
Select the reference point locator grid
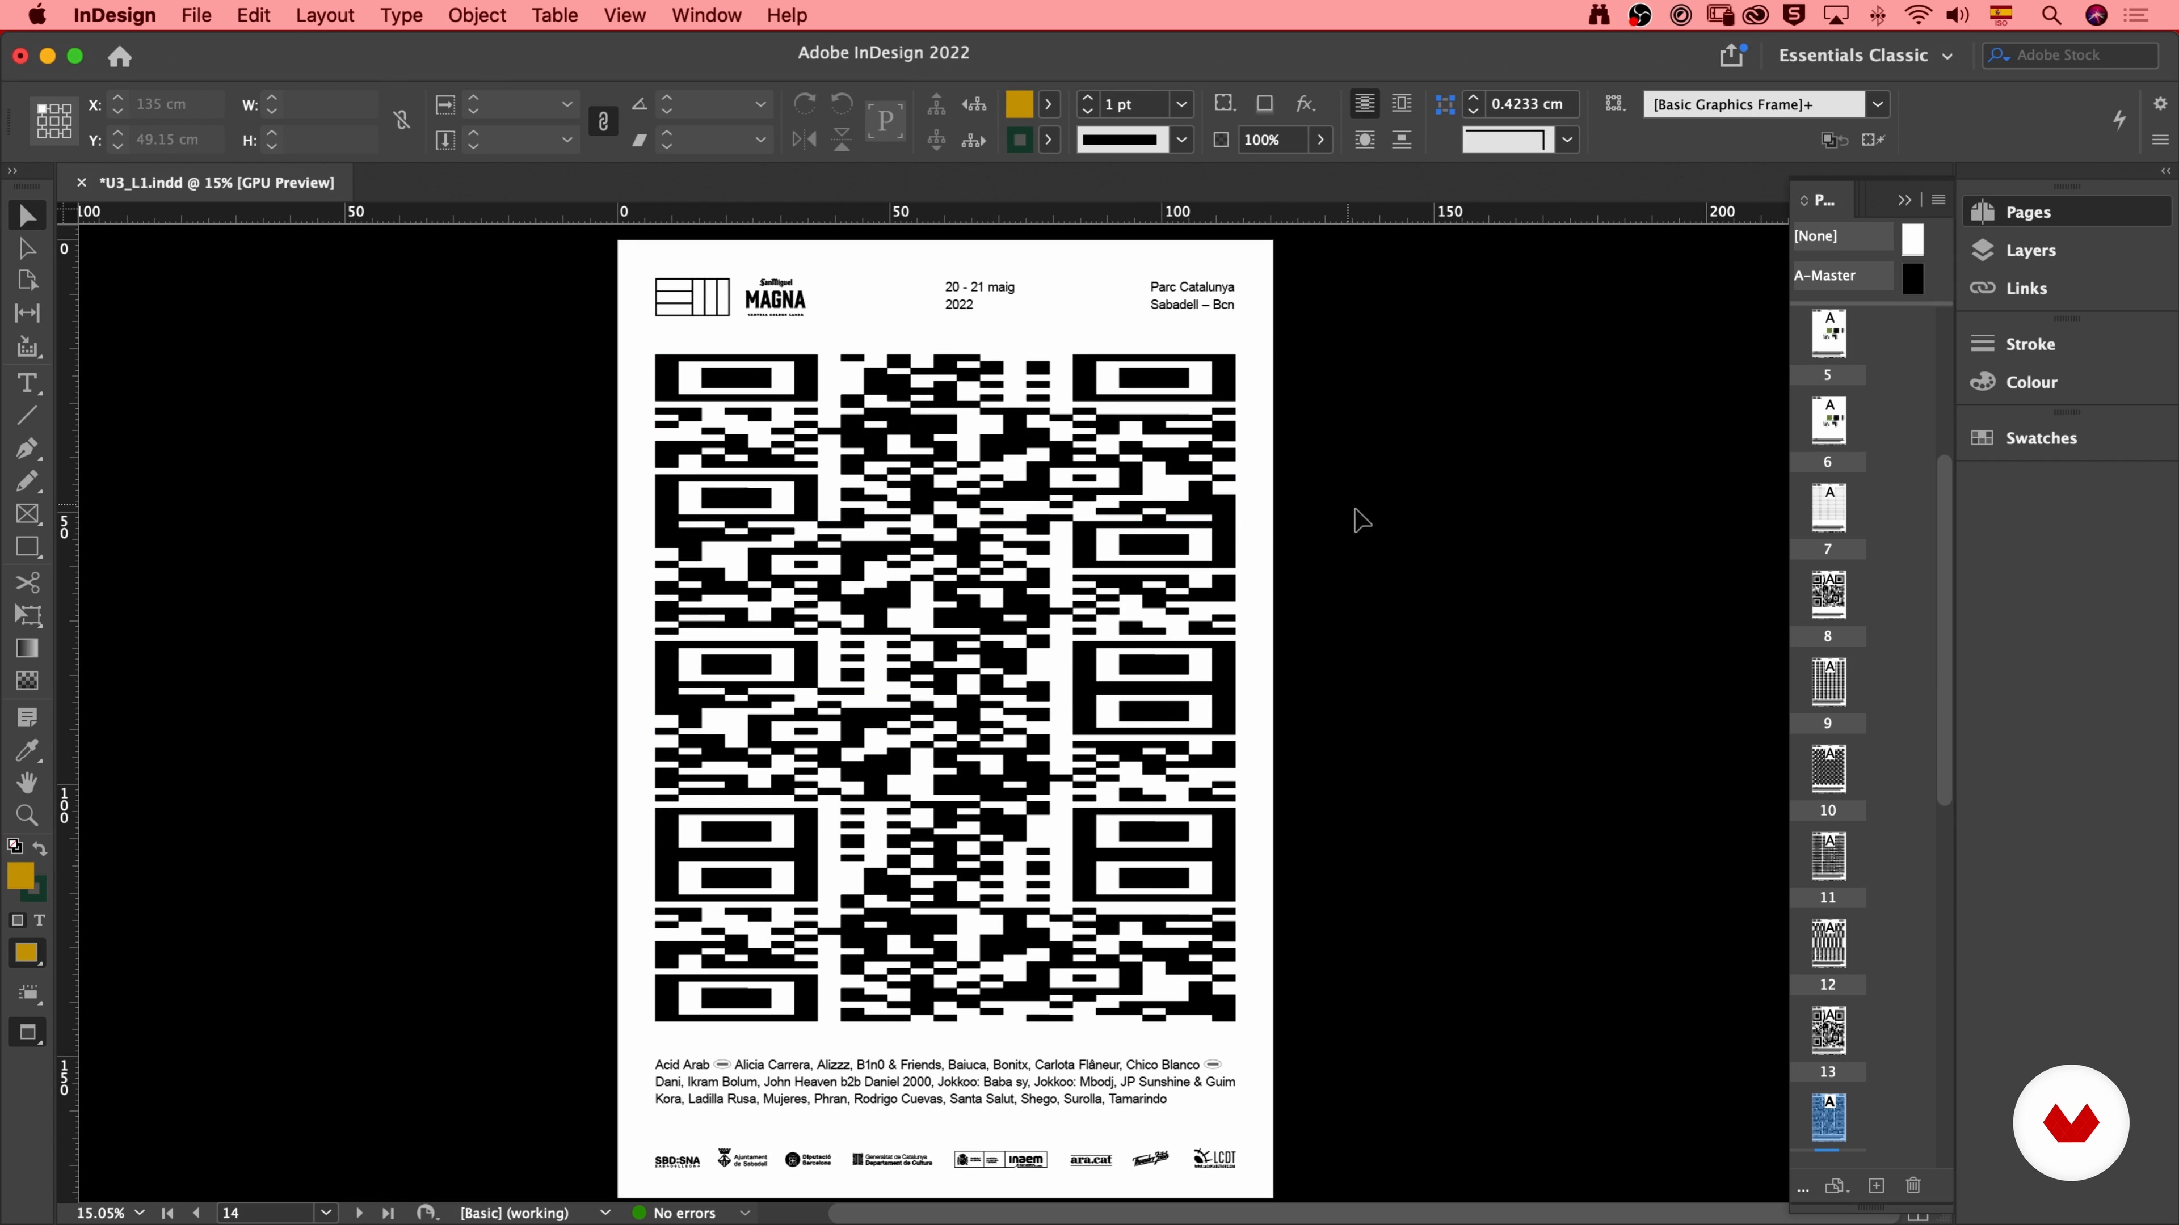click(53, 121)
